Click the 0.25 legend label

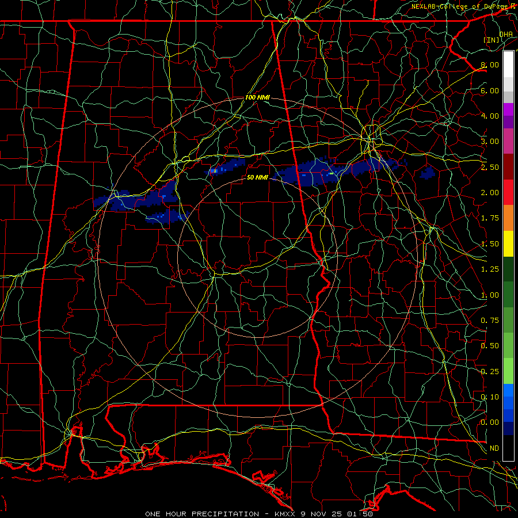[490, 372]
